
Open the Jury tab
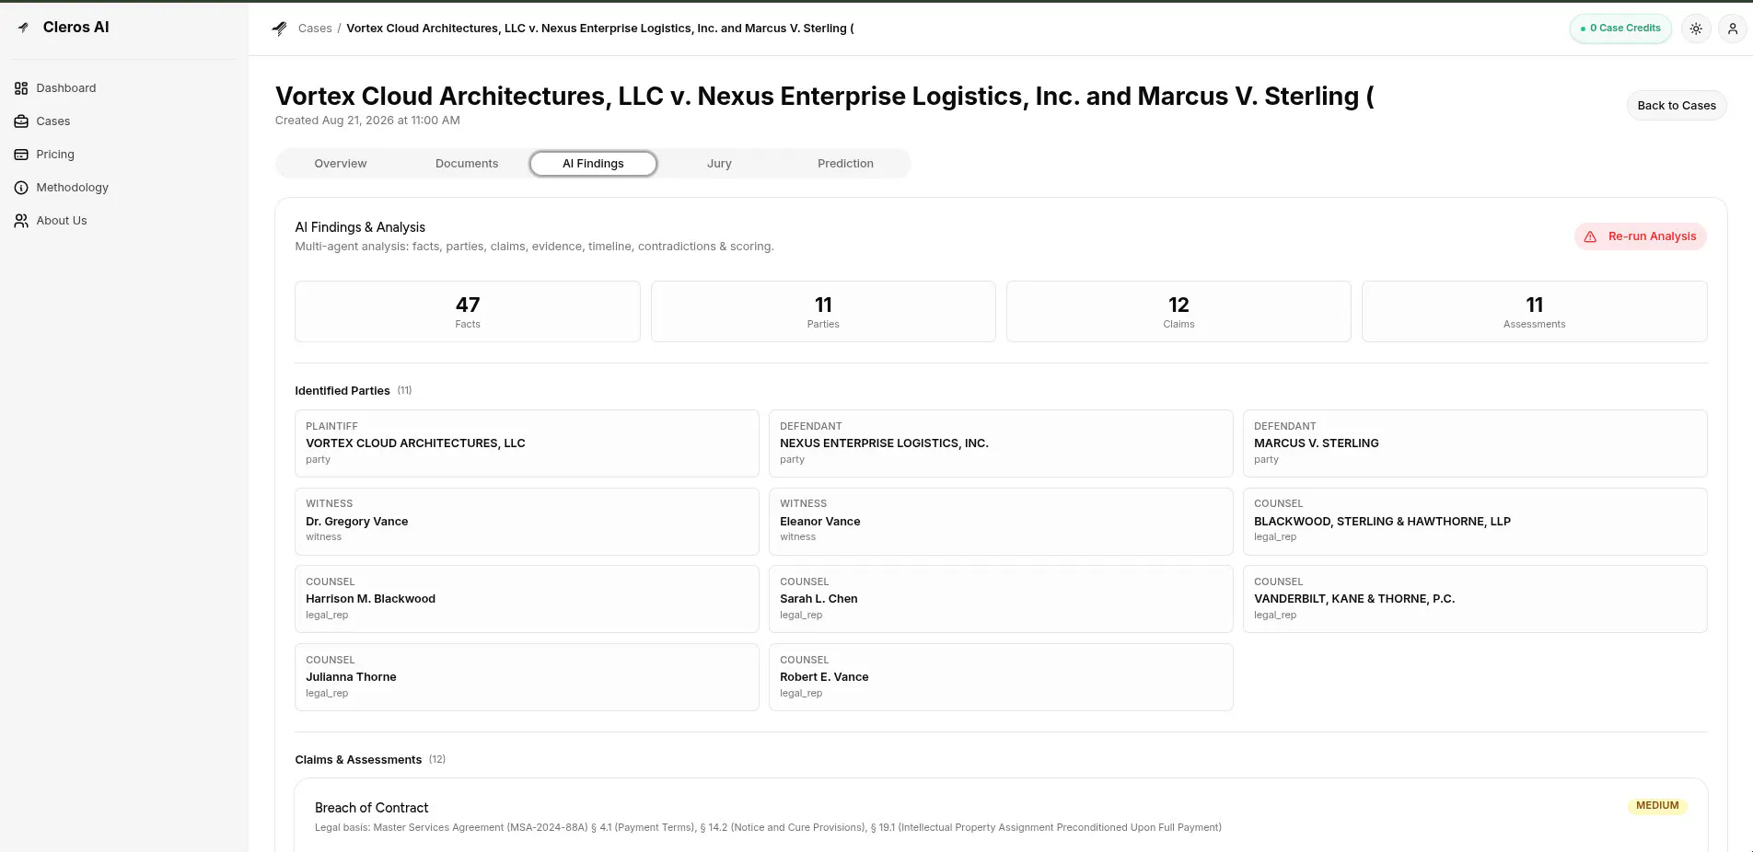click(719, 164)
